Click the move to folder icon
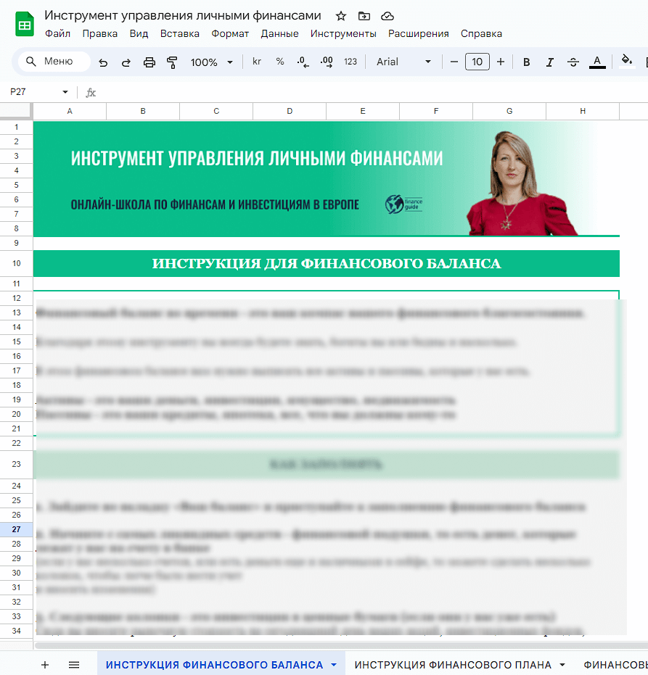This screenshot has height=675, width=648. (364, 16)
